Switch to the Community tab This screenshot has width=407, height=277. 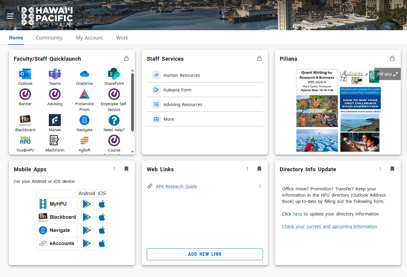tap(49, 38)
